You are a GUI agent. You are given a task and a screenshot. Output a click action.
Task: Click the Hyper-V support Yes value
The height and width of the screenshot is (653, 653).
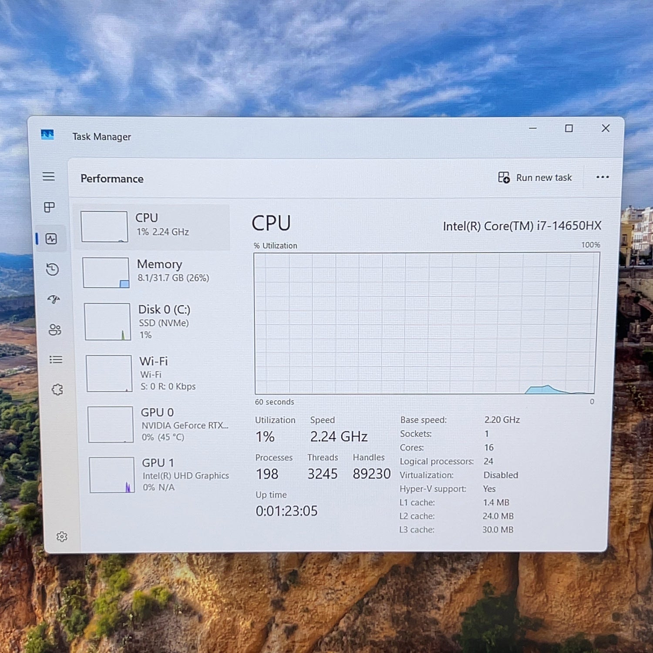pos(489,489)
